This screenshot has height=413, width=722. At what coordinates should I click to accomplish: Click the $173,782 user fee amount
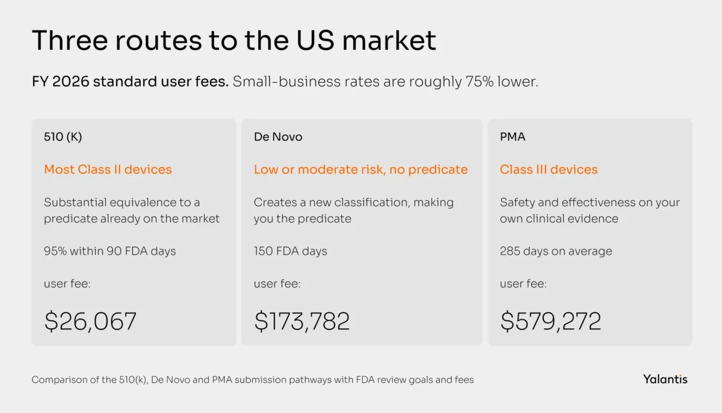click(x=301, y=321)
